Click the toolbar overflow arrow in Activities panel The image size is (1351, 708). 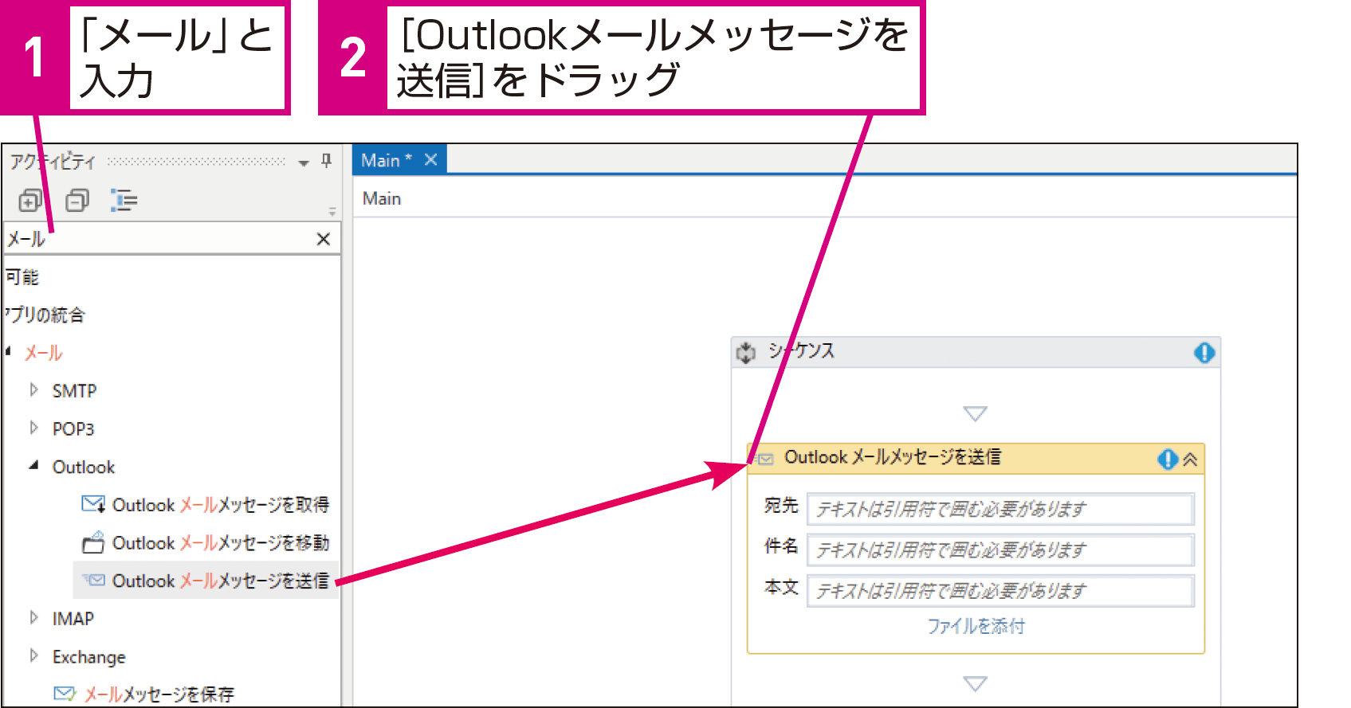(x=332, y=212)
